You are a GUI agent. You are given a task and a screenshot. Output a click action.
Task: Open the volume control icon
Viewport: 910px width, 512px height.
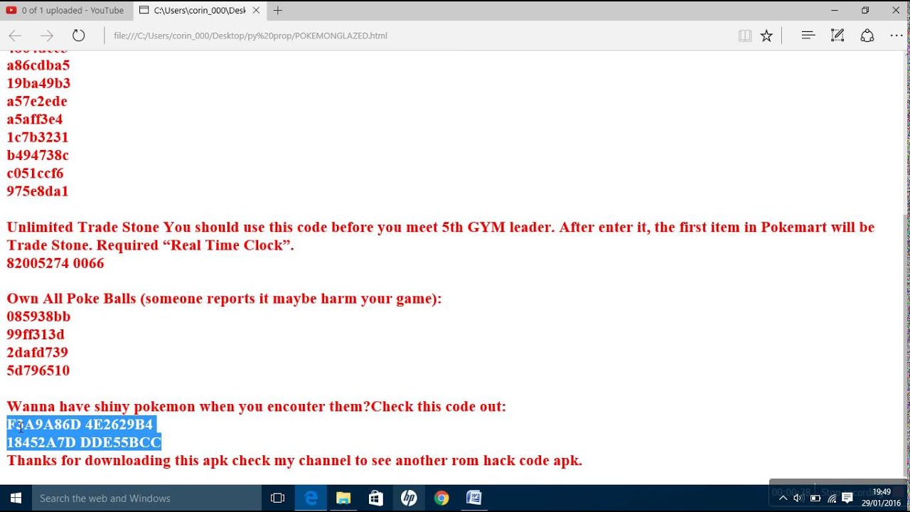click(x=798, y=498)
